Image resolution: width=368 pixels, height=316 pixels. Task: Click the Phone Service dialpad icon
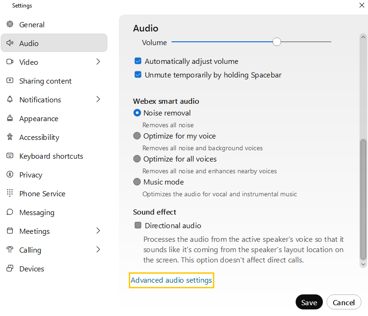click(x=10, y=193)
